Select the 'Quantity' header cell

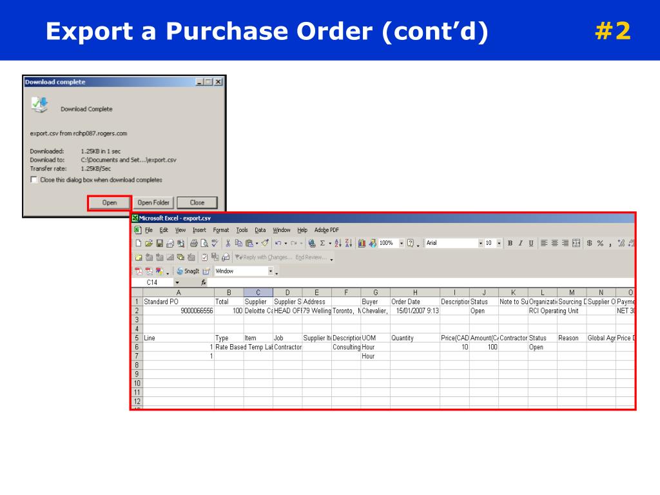click(415, 338)
